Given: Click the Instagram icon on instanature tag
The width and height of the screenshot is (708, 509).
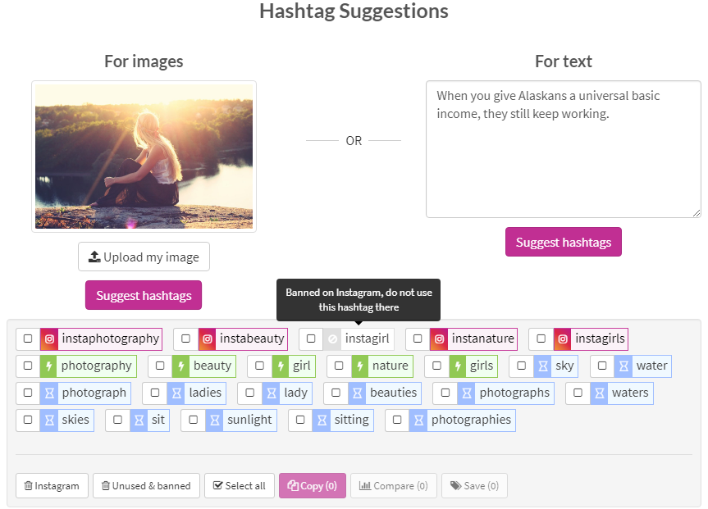Looking at the screenshot, I should pos(439,339).
